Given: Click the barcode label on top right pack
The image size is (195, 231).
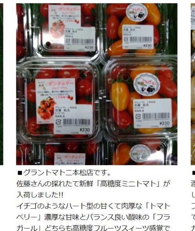Looking at the screenshot, I should click(138, 37).
